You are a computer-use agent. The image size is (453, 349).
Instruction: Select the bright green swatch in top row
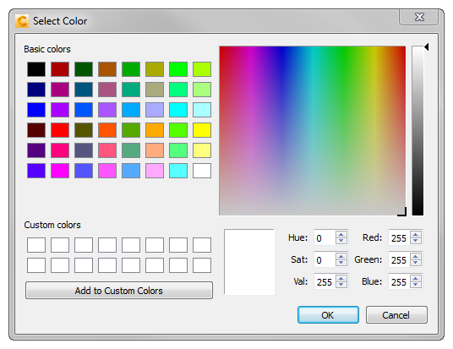click(x=178, y=69)
